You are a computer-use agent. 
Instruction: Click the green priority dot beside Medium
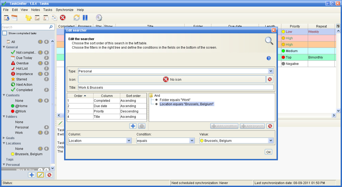(283, 51)
